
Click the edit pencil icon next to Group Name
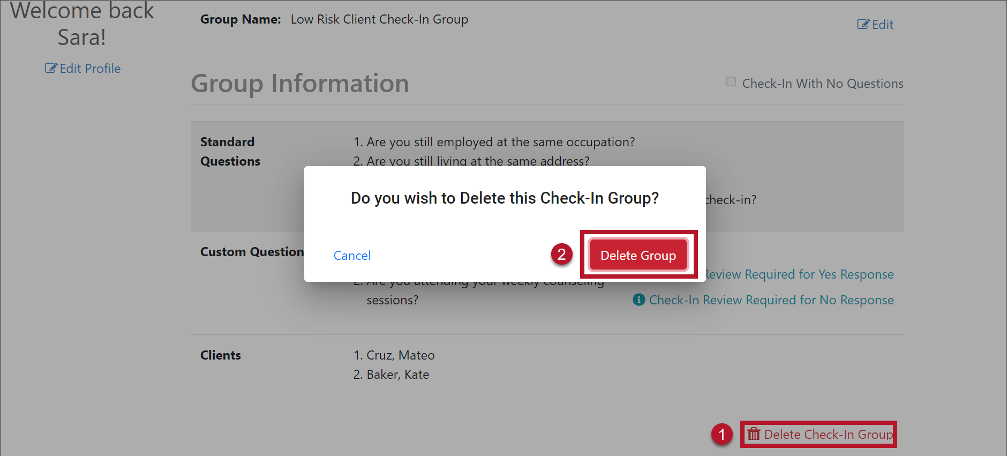click(863, 24)
